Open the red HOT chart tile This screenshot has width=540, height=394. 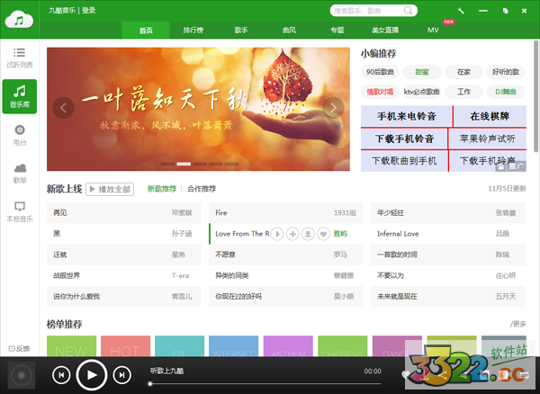[125, 346]
